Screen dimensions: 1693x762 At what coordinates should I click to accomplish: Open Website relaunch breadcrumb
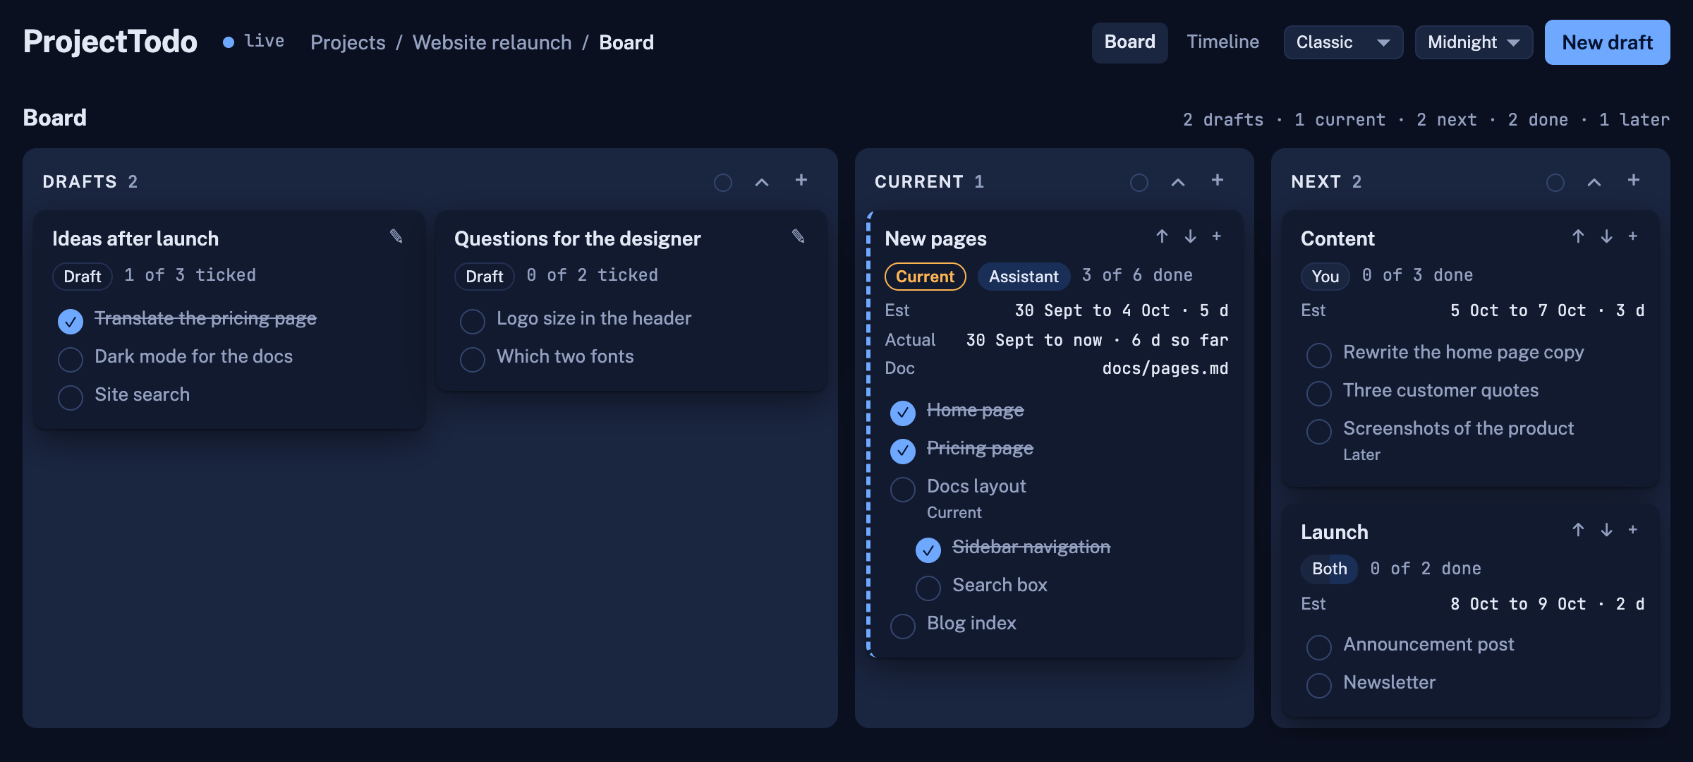click(492, 42)
